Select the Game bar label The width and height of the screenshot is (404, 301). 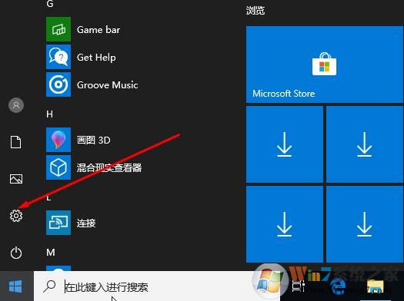coord(98,30)
